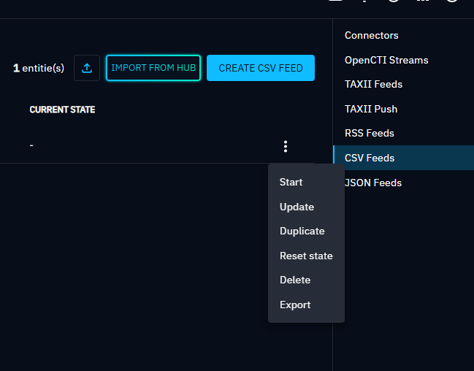Choose Start from the context menu

point(291,182)
